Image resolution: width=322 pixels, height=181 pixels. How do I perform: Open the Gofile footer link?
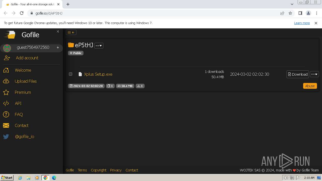[70, 170]
